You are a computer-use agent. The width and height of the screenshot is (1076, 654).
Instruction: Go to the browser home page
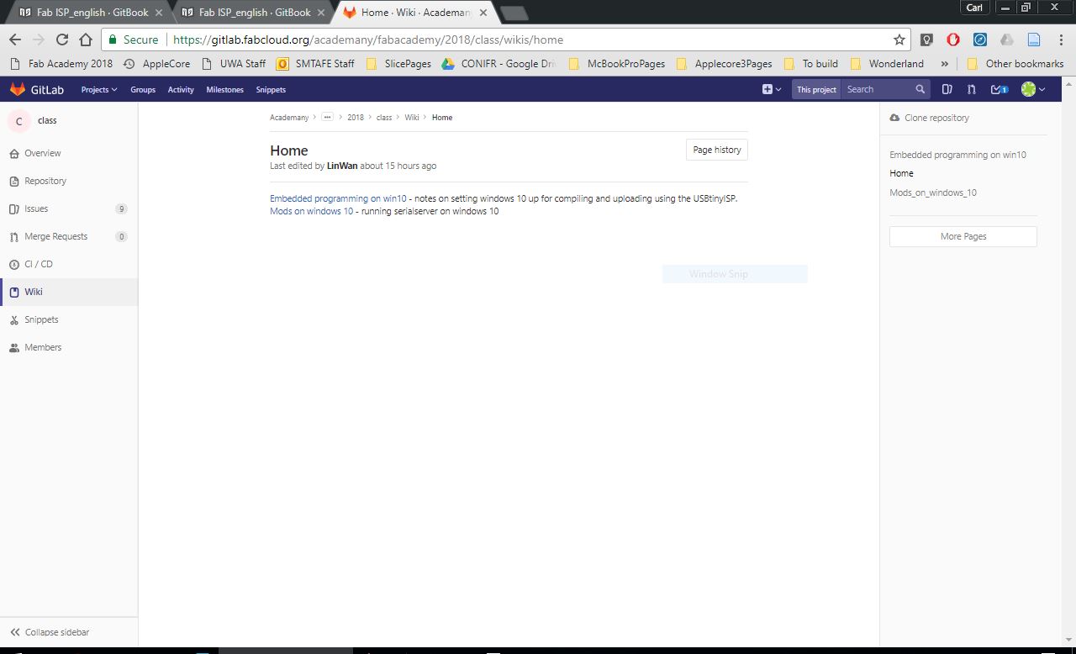pos(86,40)
